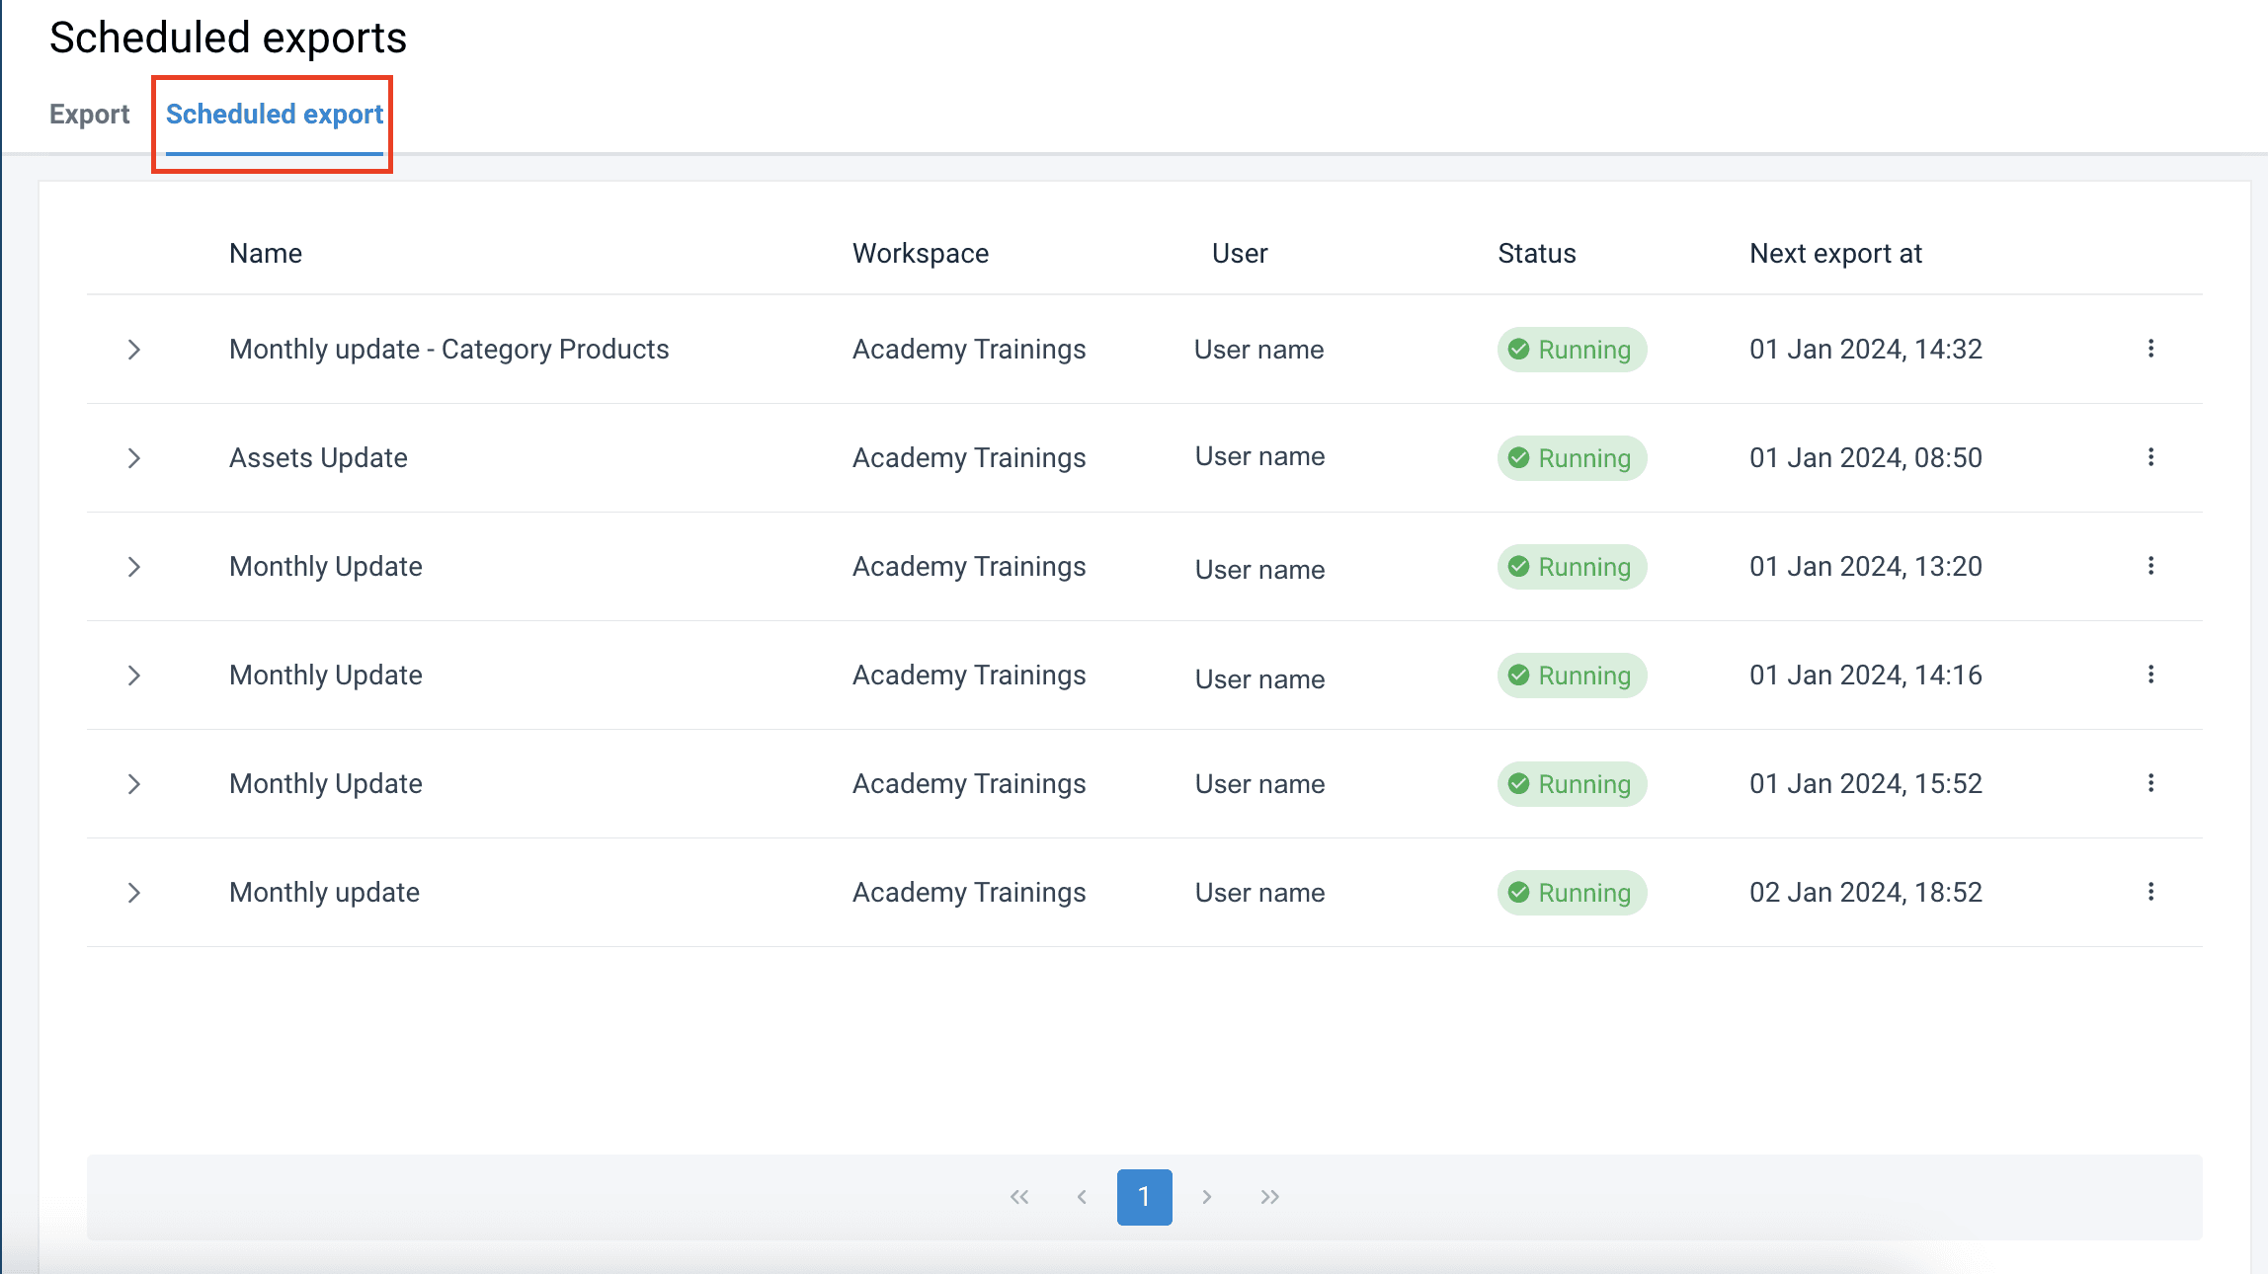This screenshot has width=2268, height=1274.
Task: Select page 1 in pagination
Action: click(x=1144, y=1197)
